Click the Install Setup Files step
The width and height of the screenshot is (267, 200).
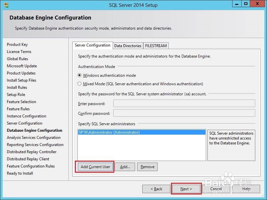click(x=21, y=80)
